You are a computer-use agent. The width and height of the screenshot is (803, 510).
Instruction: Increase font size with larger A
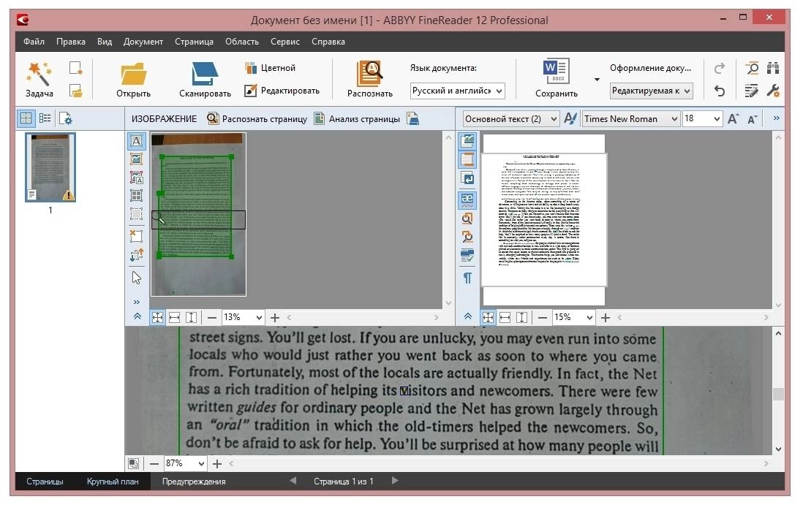(x=734, y=118)
